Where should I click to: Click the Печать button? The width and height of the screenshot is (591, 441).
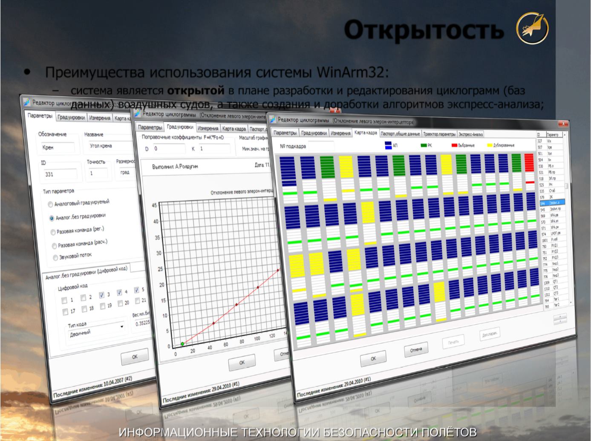[453, 342]
